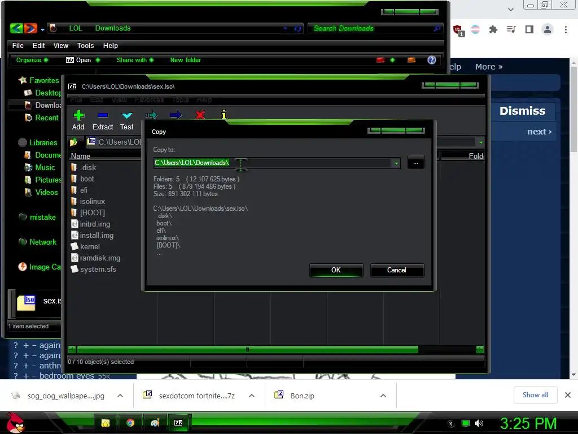The height and width of the screenshot is (434, 578).
Task: Click the uBlock shield extension icon
Action: 458,30
